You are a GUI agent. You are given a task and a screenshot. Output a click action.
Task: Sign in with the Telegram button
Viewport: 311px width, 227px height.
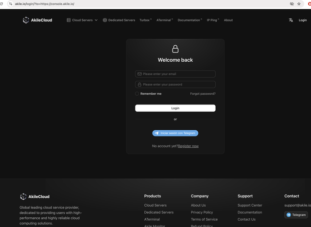point(175,133)
